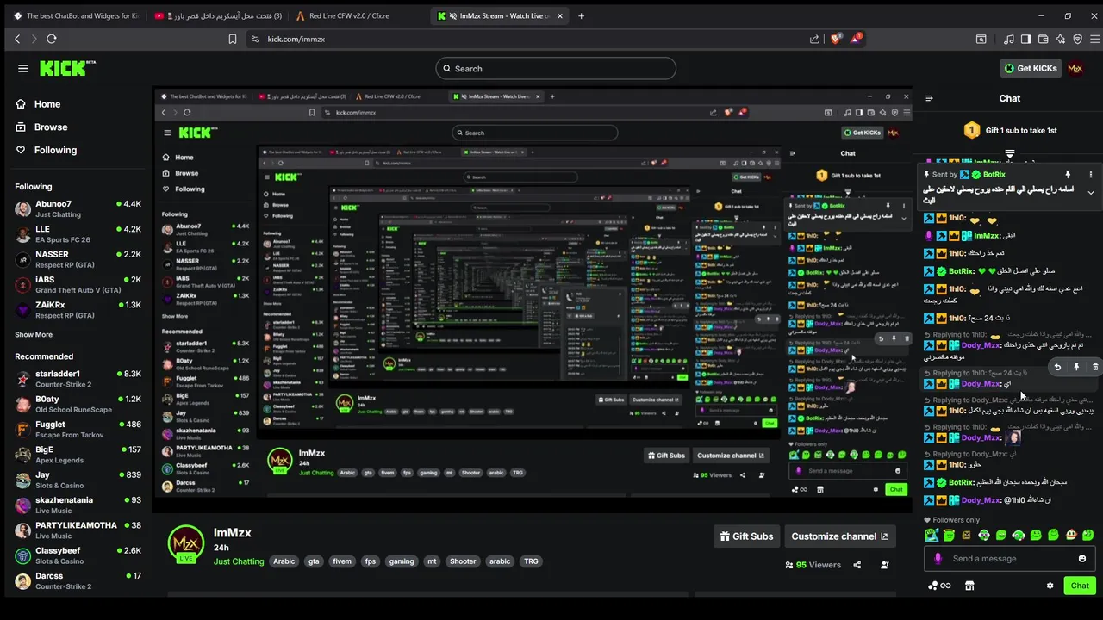The image size is (1103, 620).
Task: Open Brave VPN shield icon
Action: (1077, 39)
